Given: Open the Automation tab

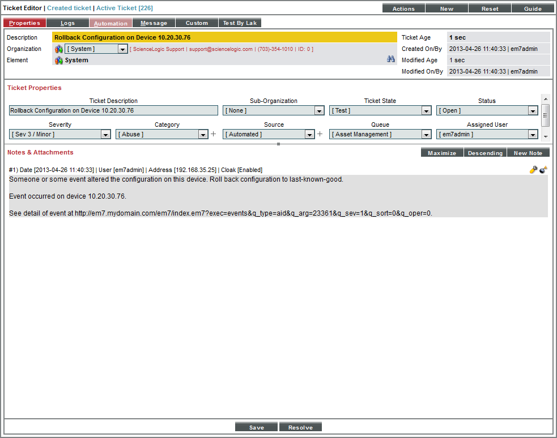Looking at the screenshot, I should (110, 23).
